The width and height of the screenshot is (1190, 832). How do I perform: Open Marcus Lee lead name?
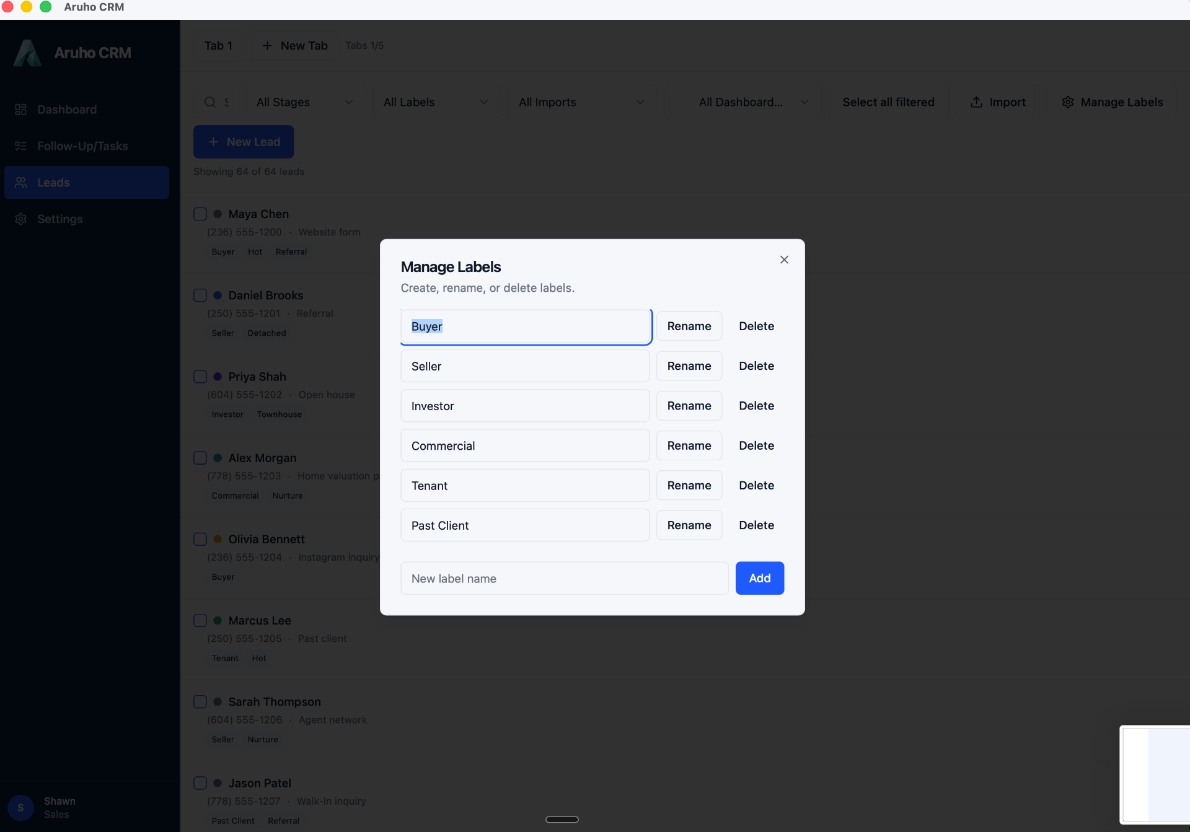tap(260, 621)
